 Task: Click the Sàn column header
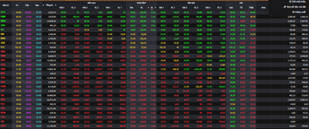point(37,5)
